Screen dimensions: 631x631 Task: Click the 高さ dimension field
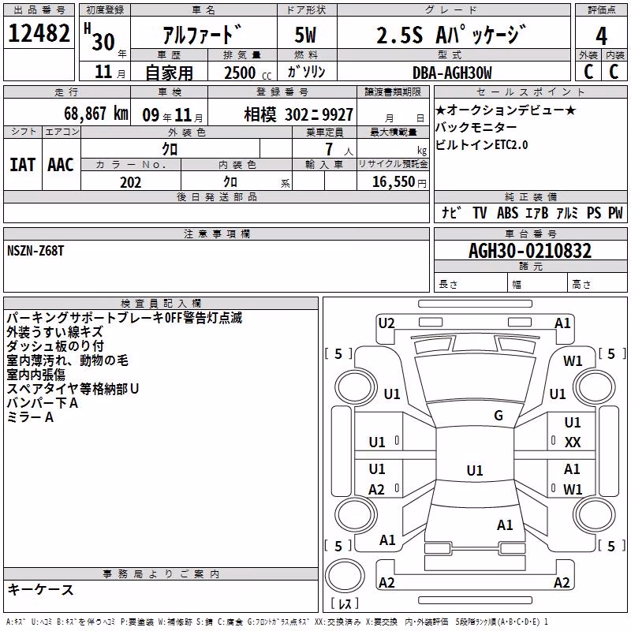(x=598, y=284)
